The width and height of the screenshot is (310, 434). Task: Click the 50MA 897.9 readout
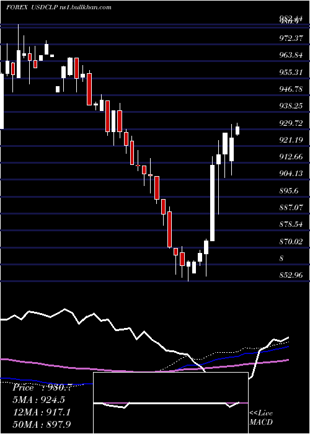(42, 424)
